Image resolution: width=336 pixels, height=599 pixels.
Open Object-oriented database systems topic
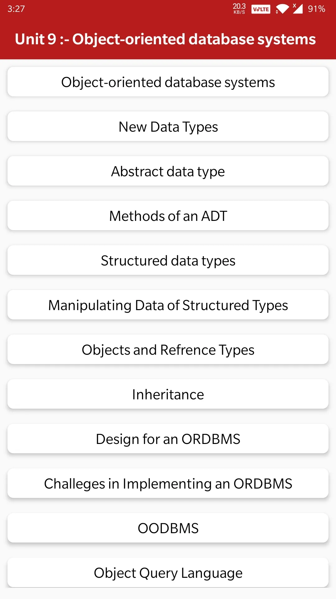click(168, 82)
